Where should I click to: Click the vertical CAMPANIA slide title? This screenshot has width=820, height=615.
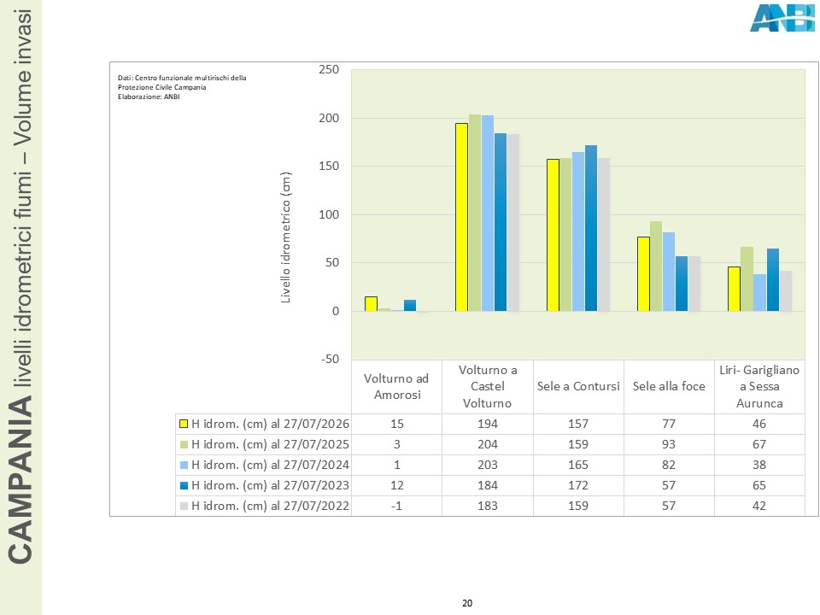tap(20, 287)
